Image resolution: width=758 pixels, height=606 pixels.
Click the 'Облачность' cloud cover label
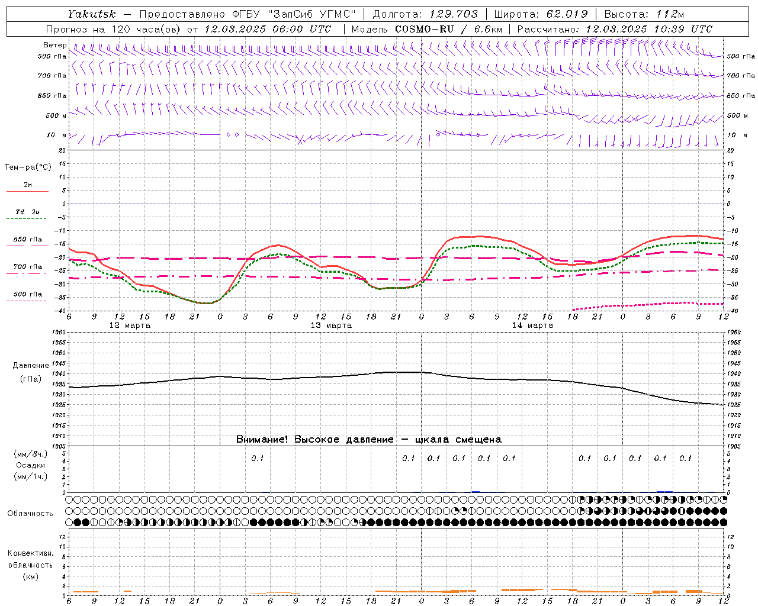pyautogui.click(x=30, y=514)
